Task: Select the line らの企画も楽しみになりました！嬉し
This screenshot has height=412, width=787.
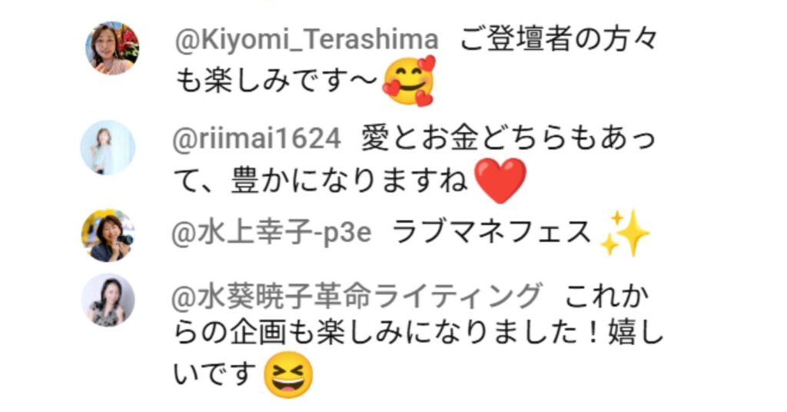Action: click(x=419, y=334)
